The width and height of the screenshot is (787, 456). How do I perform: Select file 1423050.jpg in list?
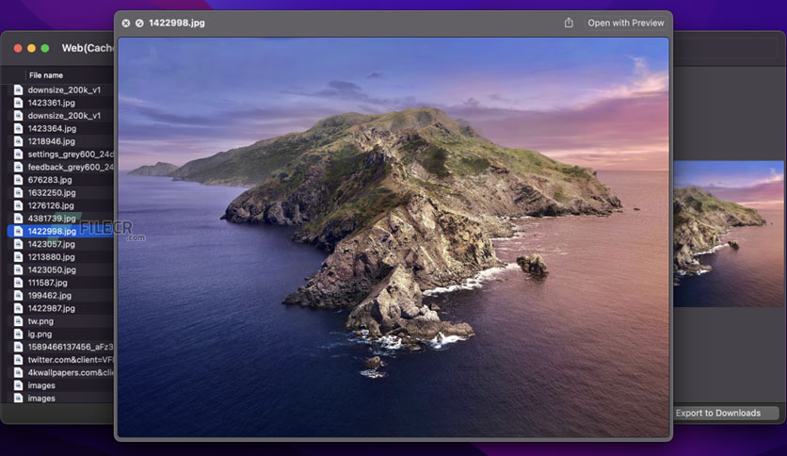(x=60, y=269)
